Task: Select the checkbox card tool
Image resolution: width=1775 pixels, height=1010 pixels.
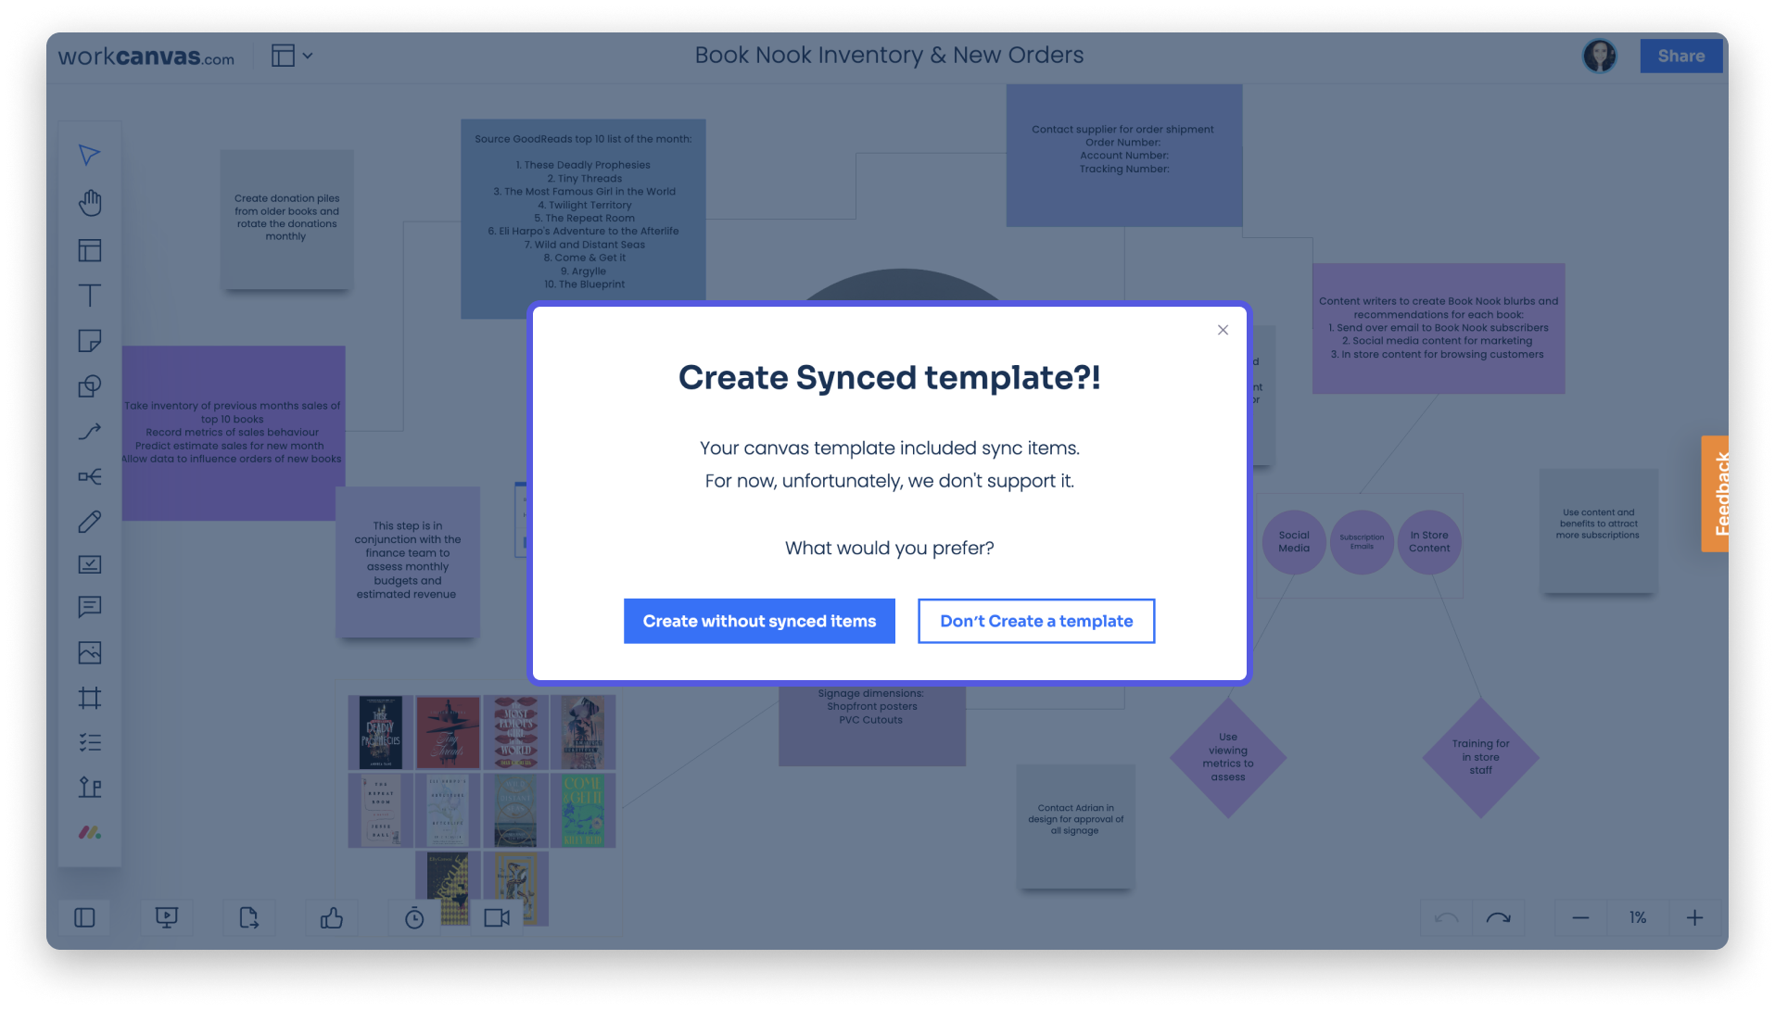Action: [x=89, y=564]
